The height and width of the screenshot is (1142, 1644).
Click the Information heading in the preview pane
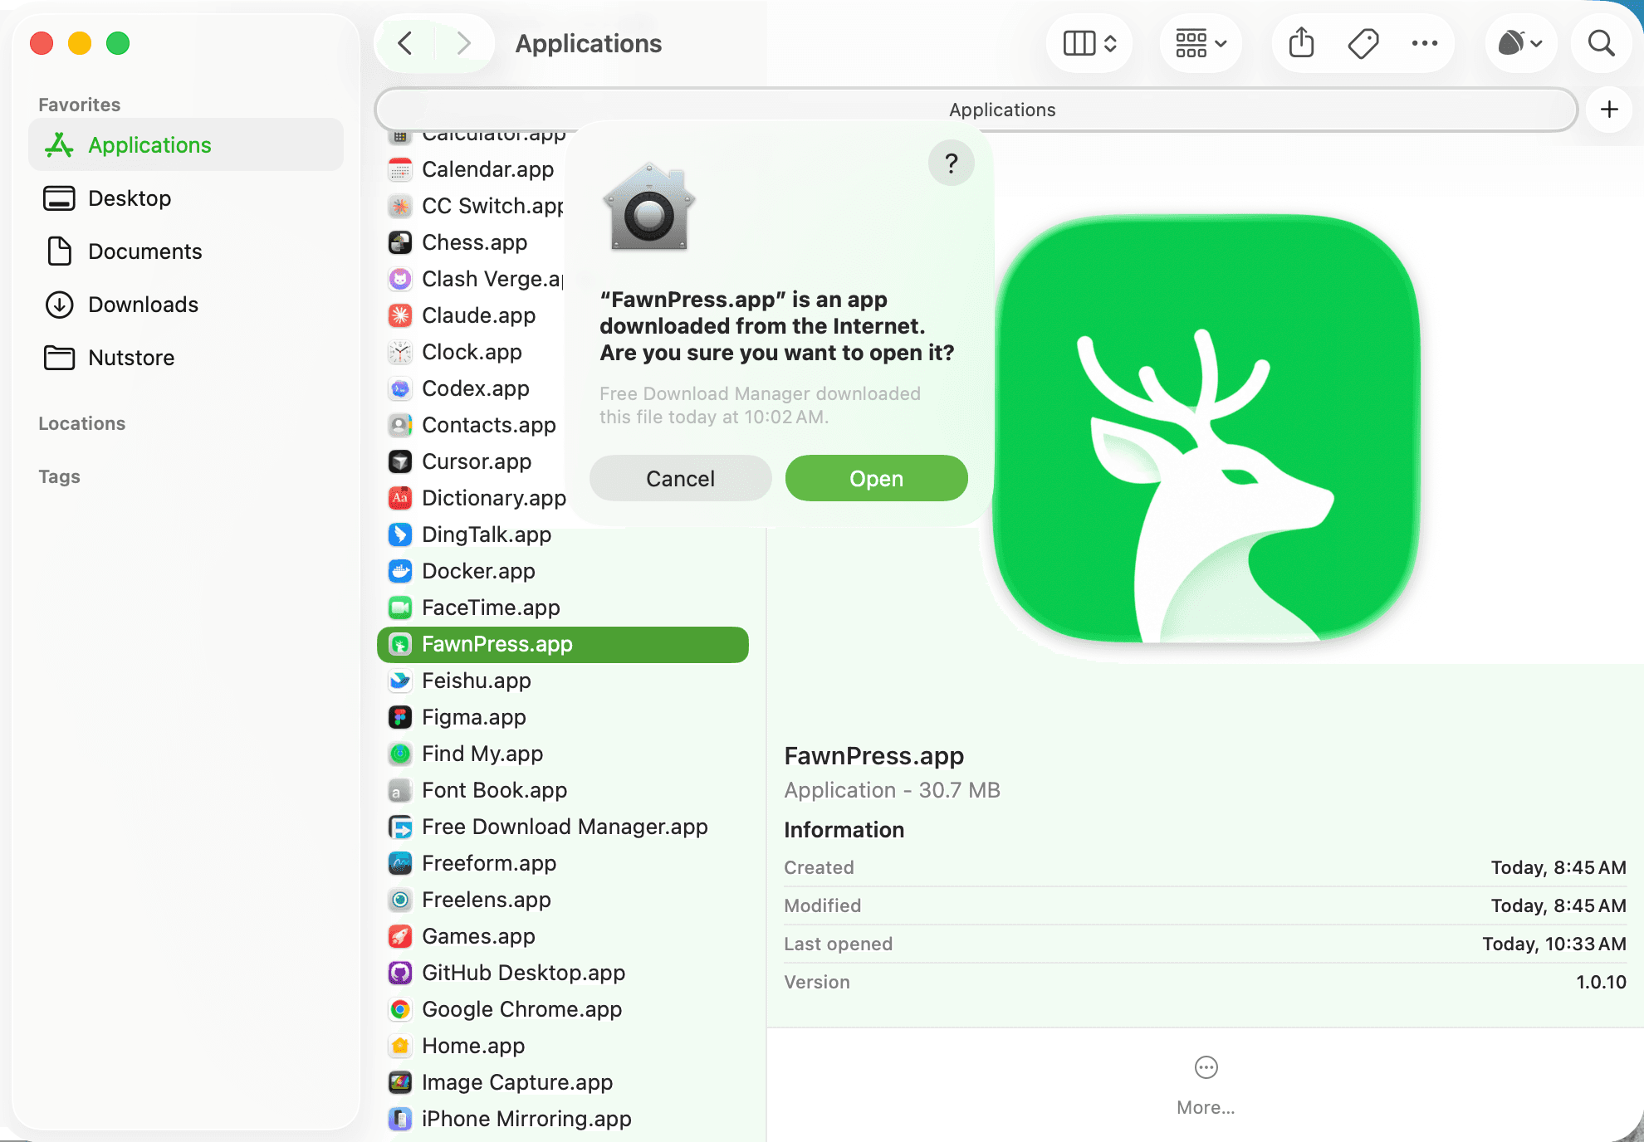tap(844, 830)
